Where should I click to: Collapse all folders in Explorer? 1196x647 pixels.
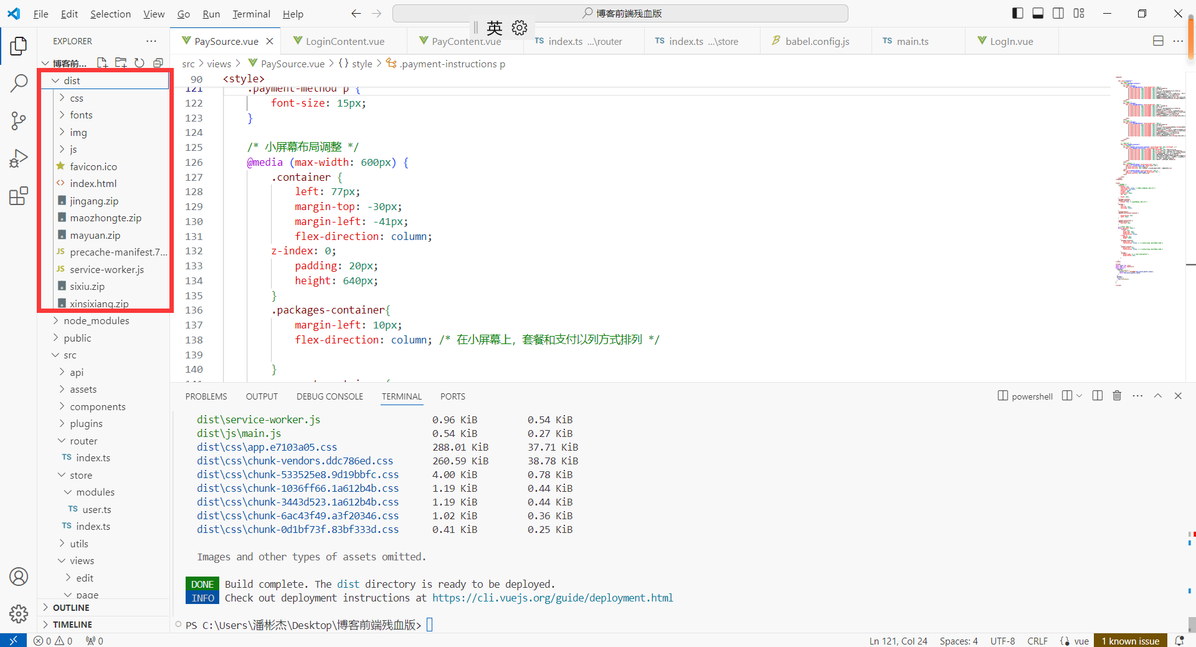click(158, 63)
